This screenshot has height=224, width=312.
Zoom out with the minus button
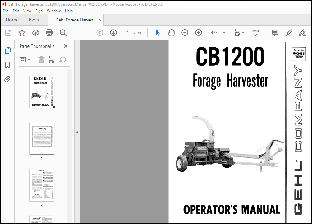(185, 33)
